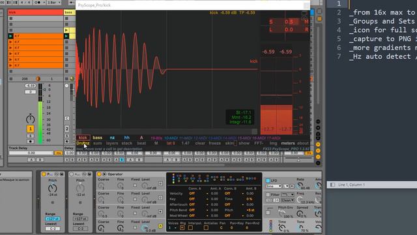Screen dimensions: 417x235
Task: Switch to hh tab in PsyScope
Action: click(x=127, y=138)
